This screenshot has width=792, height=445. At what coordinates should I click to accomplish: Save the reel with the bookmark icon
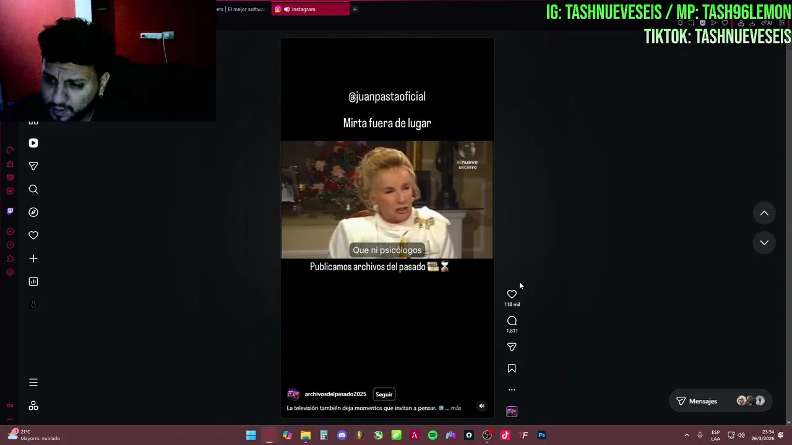(512, 368)
